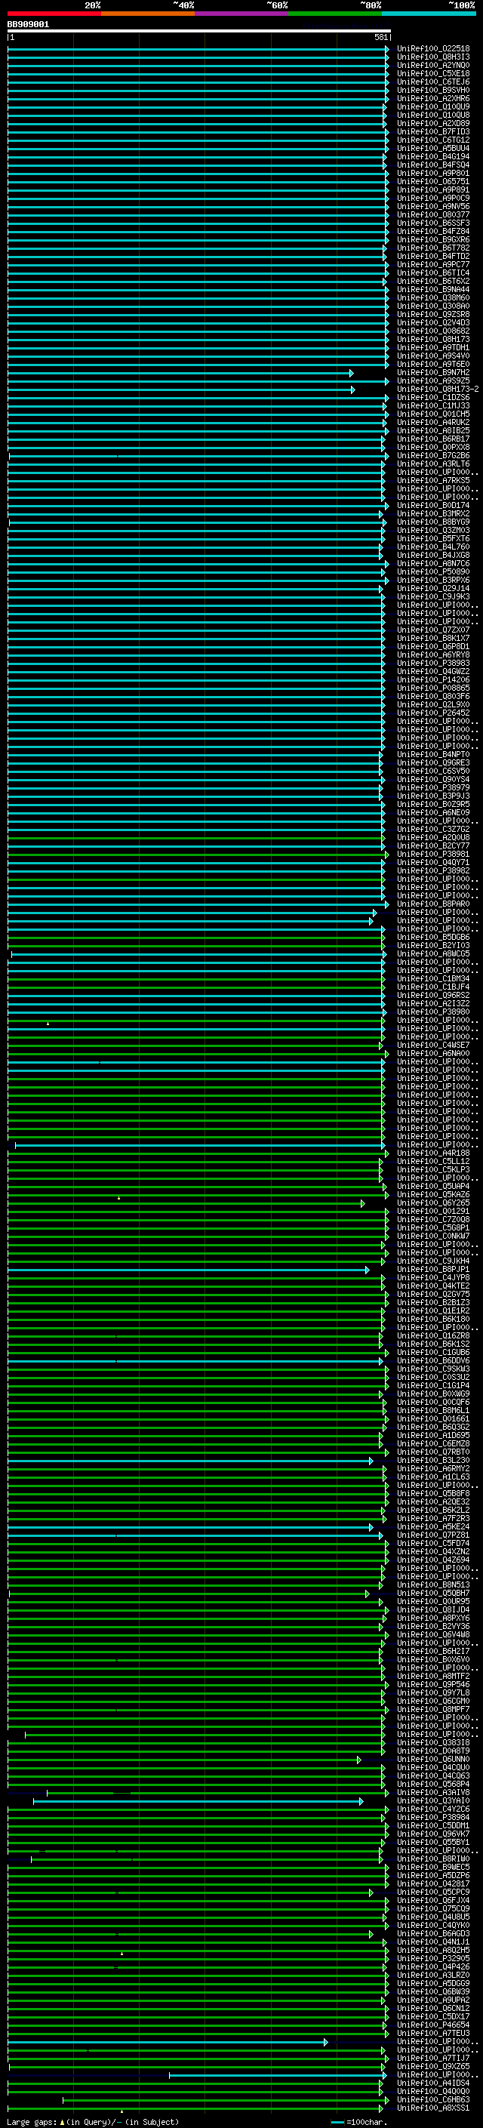Select the query name BB909001
The width and height of the screenshot is (483, 2128).
(x=28, y=25)
